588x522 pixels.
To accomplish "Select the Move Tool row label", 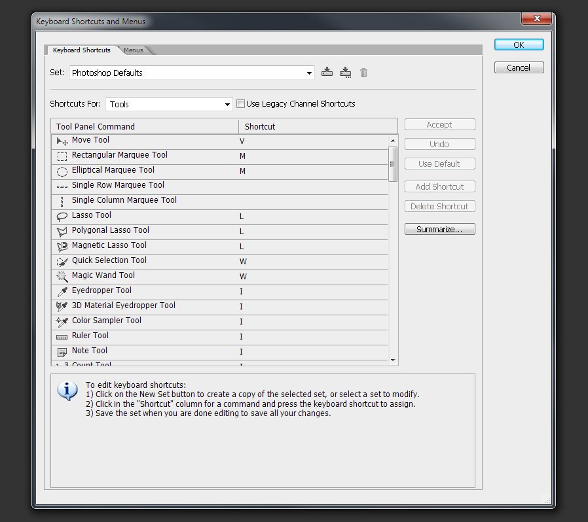I will click(90, 140).
